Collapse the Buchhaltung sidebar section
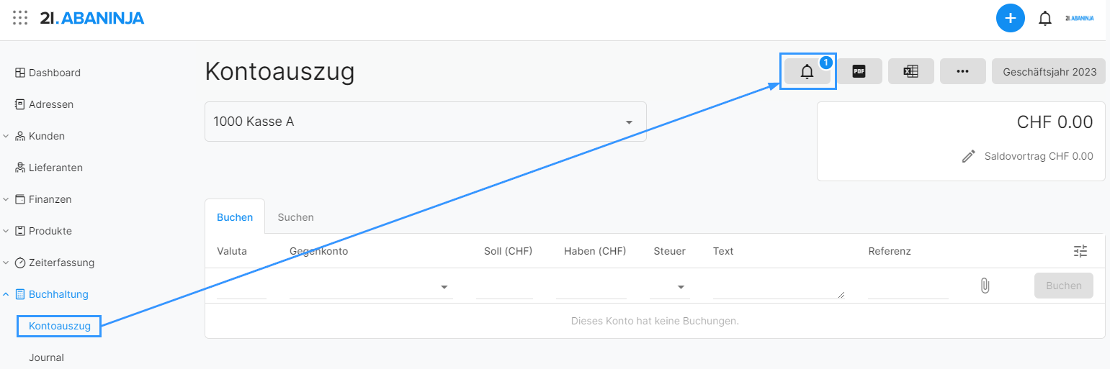The width and height of the screenshot is (1110, 369). (6, 294)
